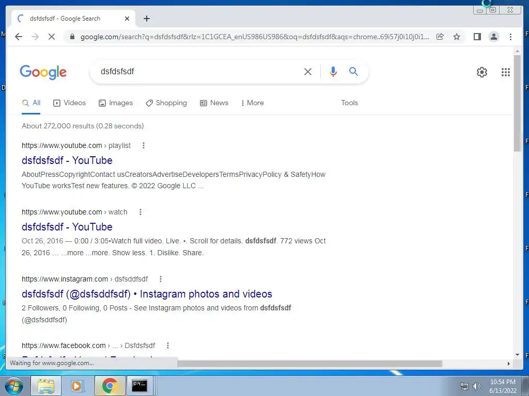This screenshot has width=529, height=396.
Task: Clear the search box text
Action: pos(308,72)
